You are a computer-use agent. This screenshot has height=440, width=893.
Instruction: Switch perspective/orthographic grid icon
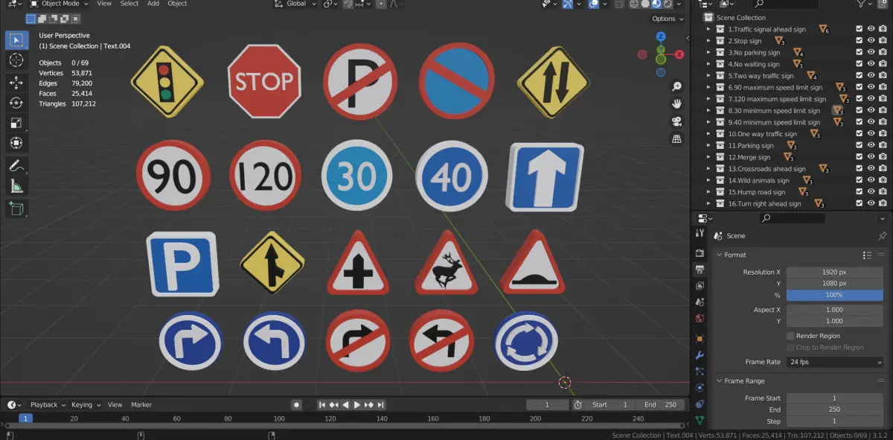676,139
